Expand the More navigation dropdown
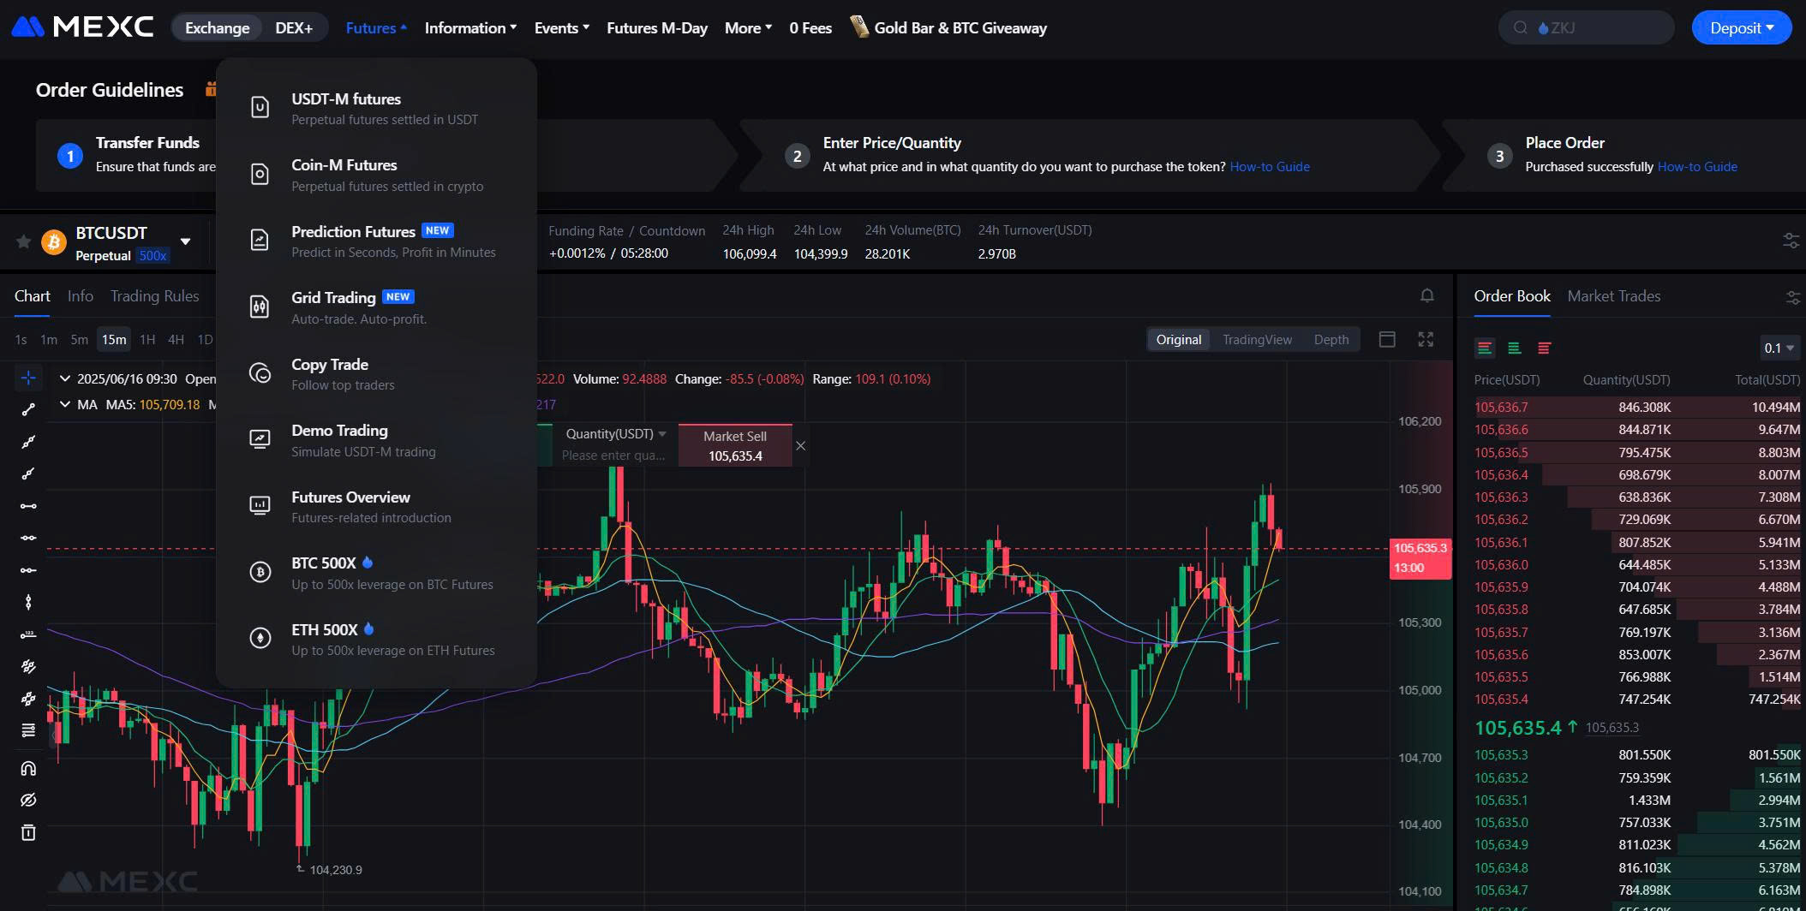Viewport: 1806px width, 911px height. point(748,27)
